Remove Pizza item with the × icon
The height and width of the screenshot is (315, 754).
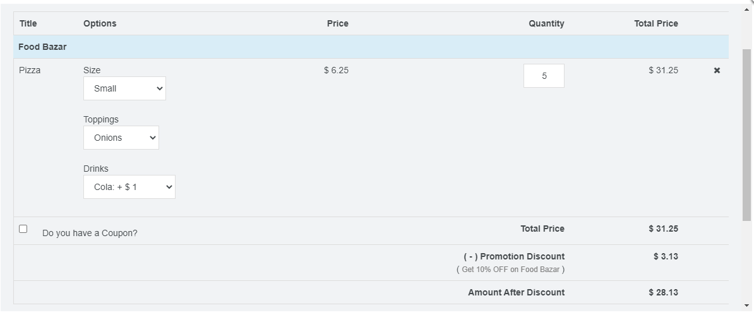click(x=717, y=71)
